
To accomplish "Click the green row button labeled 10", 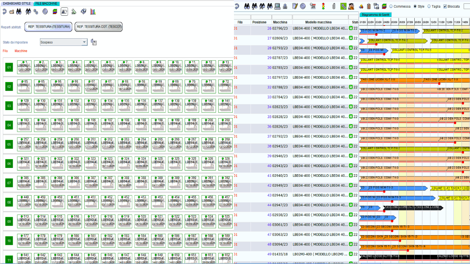I will [9, 241].
